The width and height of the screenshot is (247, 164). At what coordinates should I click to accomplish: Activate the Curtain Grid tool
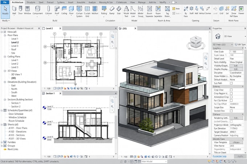[x=87, y=12]
